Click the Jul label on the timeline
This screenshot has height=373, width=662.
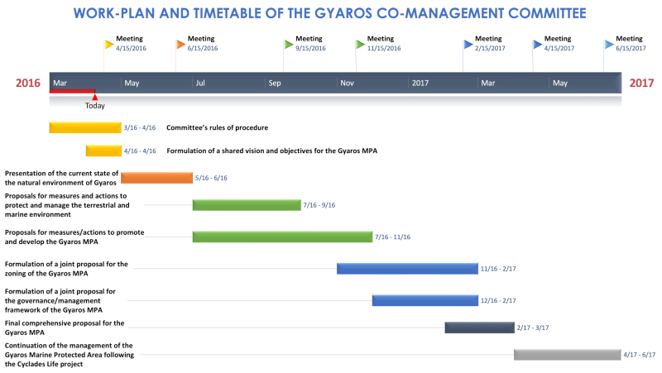(200, 84)
